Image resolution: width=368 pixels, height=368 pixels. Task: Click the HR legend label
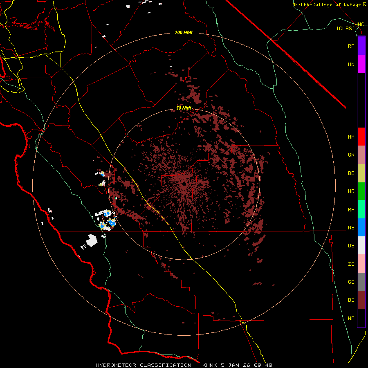point(351,191)
